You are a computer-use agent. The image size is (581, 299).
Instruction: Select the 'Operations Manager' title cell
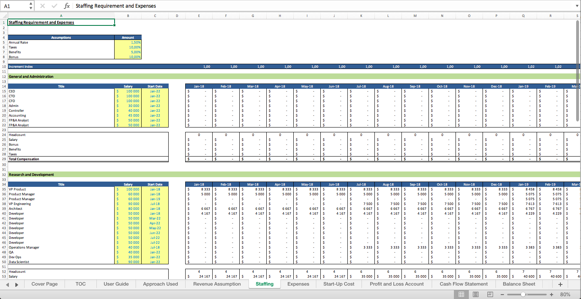[61, 247]
